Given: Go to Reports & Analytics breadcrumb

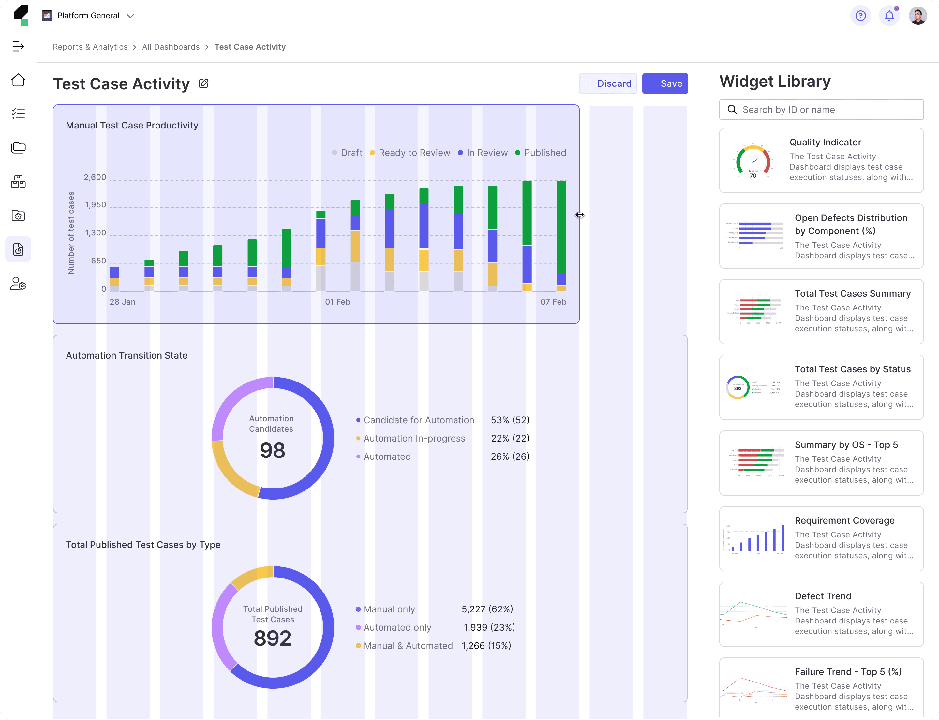Looking at the screenshot, I should [x=90, y=47].
